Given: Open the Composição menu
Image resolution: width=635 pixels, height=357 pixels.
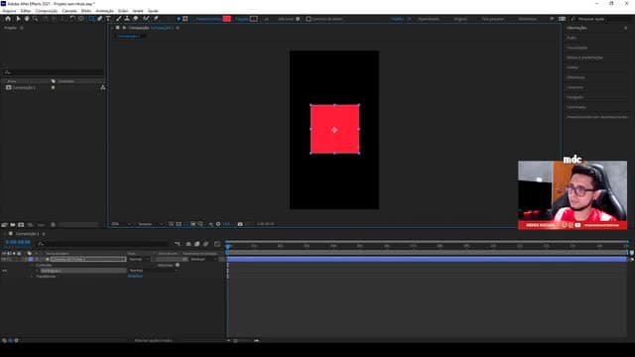Looking at the screenshot, I should point(47,11).
